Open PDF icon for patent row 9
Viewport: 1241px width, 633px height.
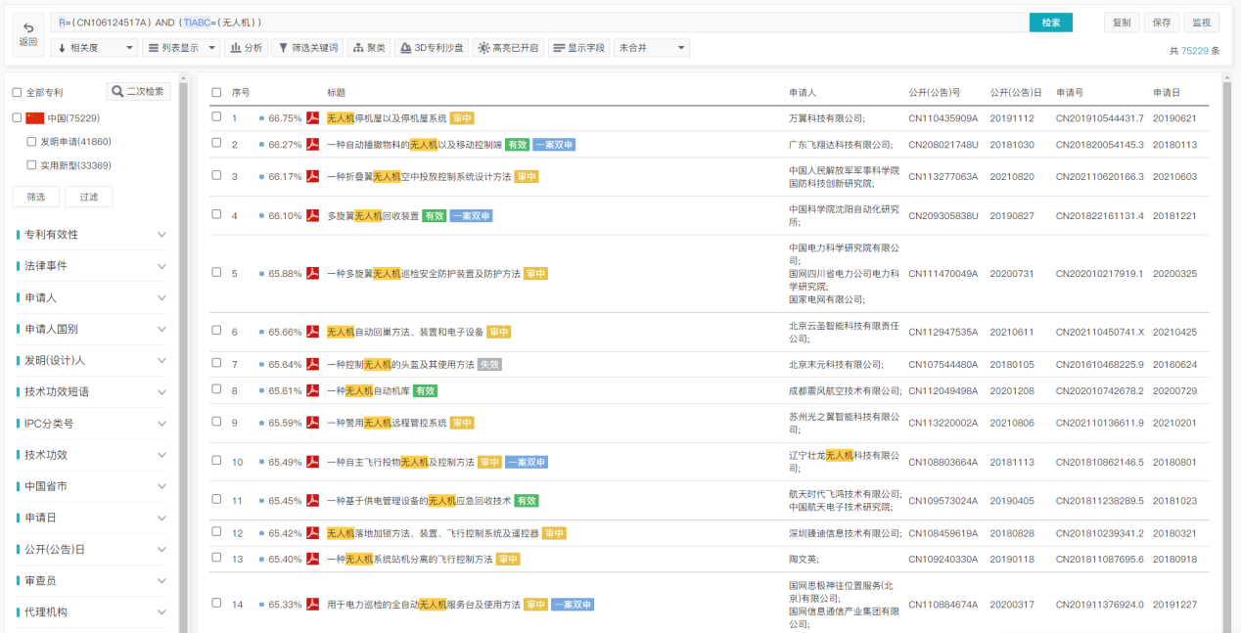coord(313,423)
